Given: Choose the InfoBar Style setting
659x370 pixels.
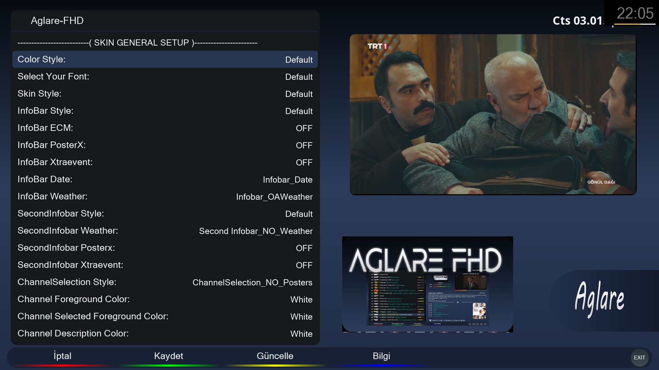Looking at the screenshot, I should point(165,111).
